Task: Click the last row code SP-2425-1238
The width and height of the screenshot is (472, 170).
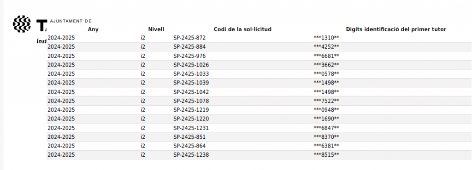Action: click(191, 155)
